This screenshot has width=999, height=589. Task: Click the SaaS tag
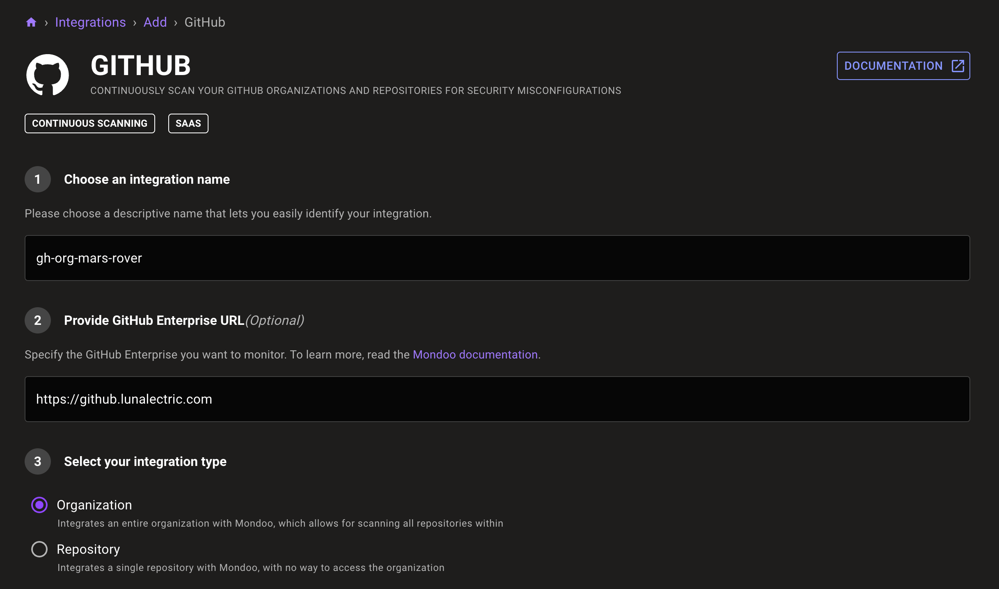pos(188,123)
